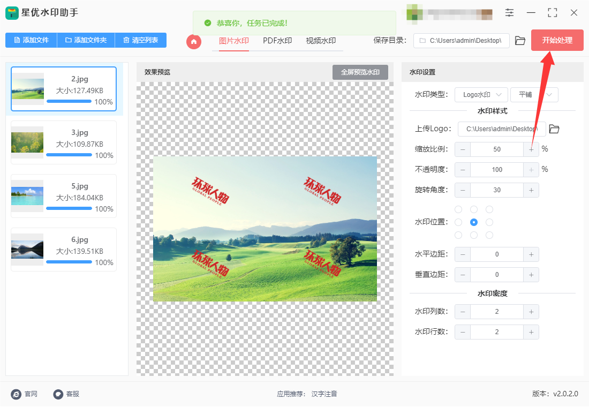Decrease 水平边距 with minus button
Image resolution: width=589 pixels, height=407 pixels.
click(463, 254)
